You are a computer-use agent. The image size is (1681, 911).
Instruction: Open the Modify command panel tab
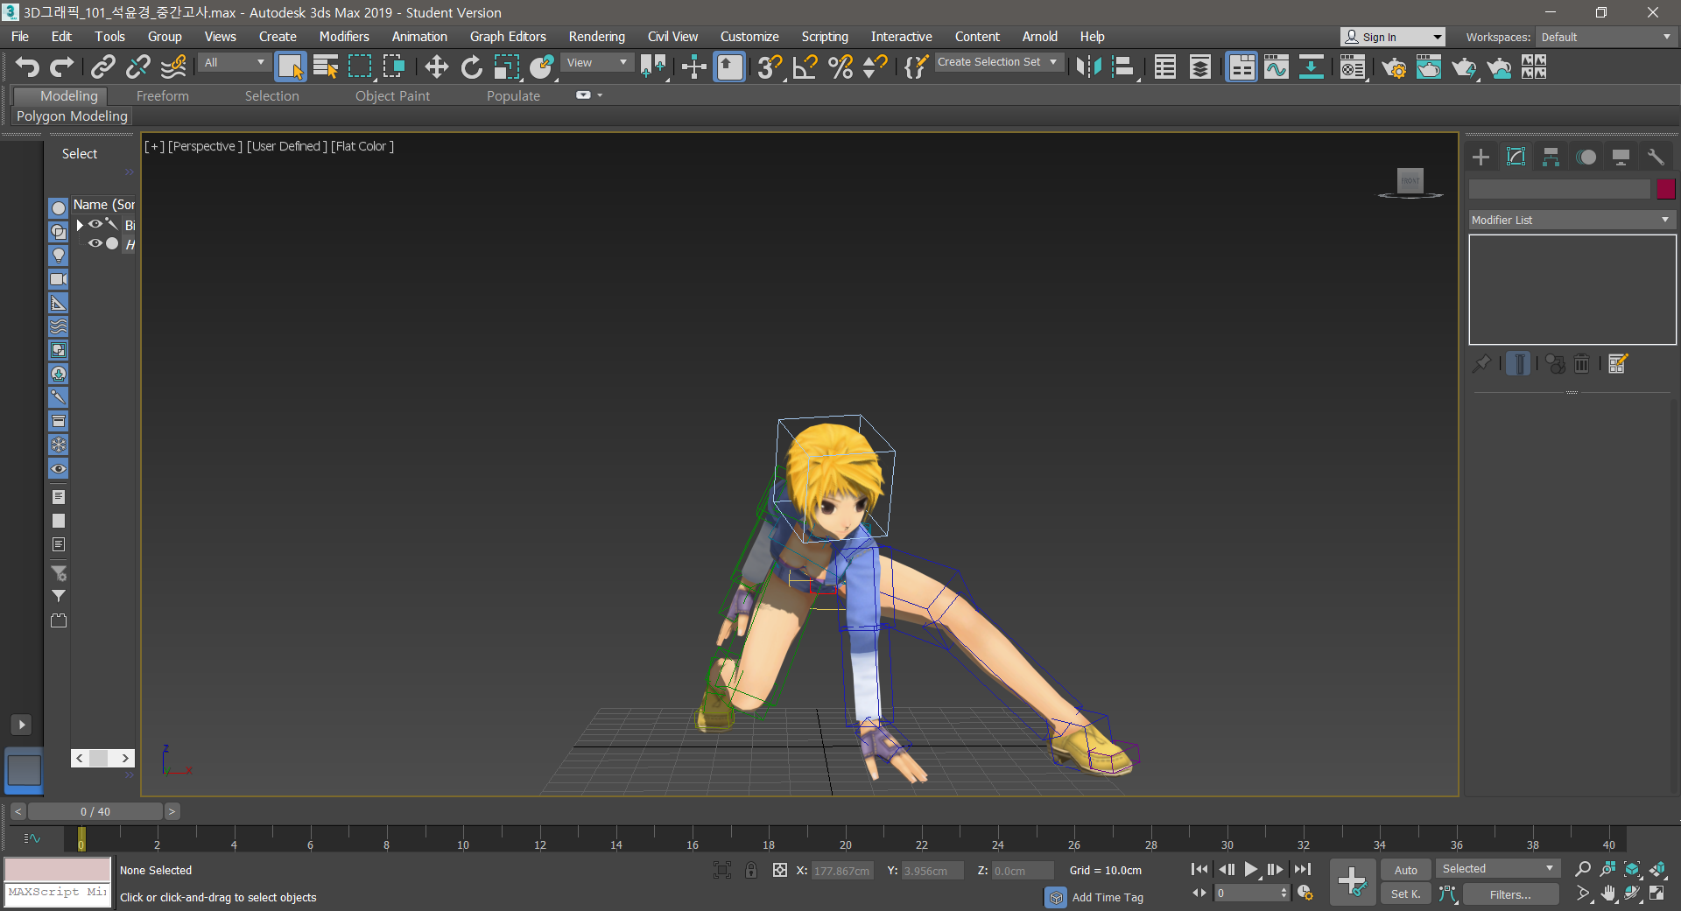pos(1516,158)
